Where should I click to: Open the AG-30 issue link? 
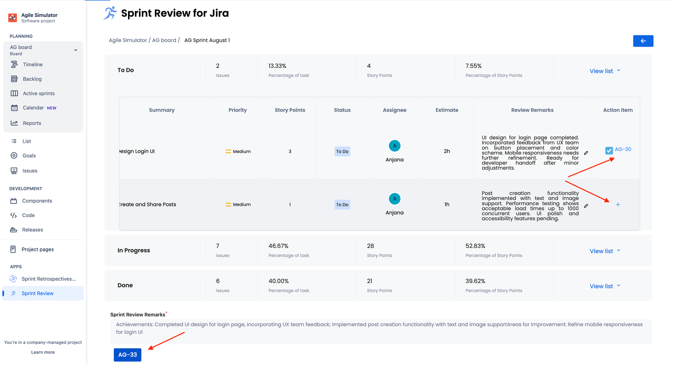click(x=623, y=149)
